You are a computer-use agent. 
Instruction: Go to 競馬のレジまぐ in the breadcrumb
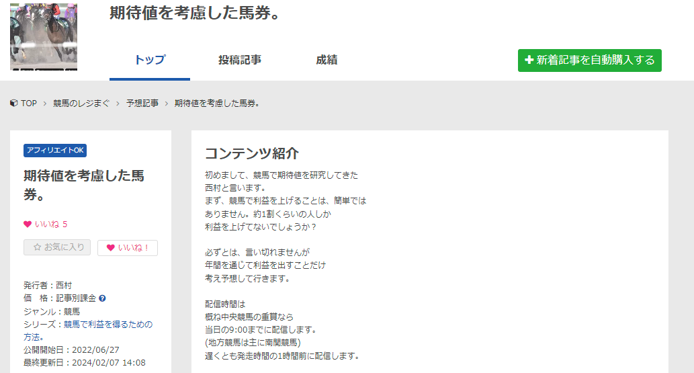pyautogui.click(x=81, y=103)
